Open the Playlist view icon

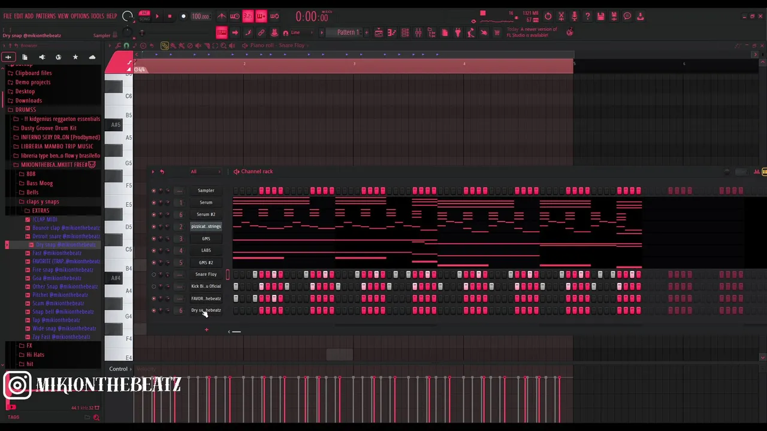[x=379, y=32]
